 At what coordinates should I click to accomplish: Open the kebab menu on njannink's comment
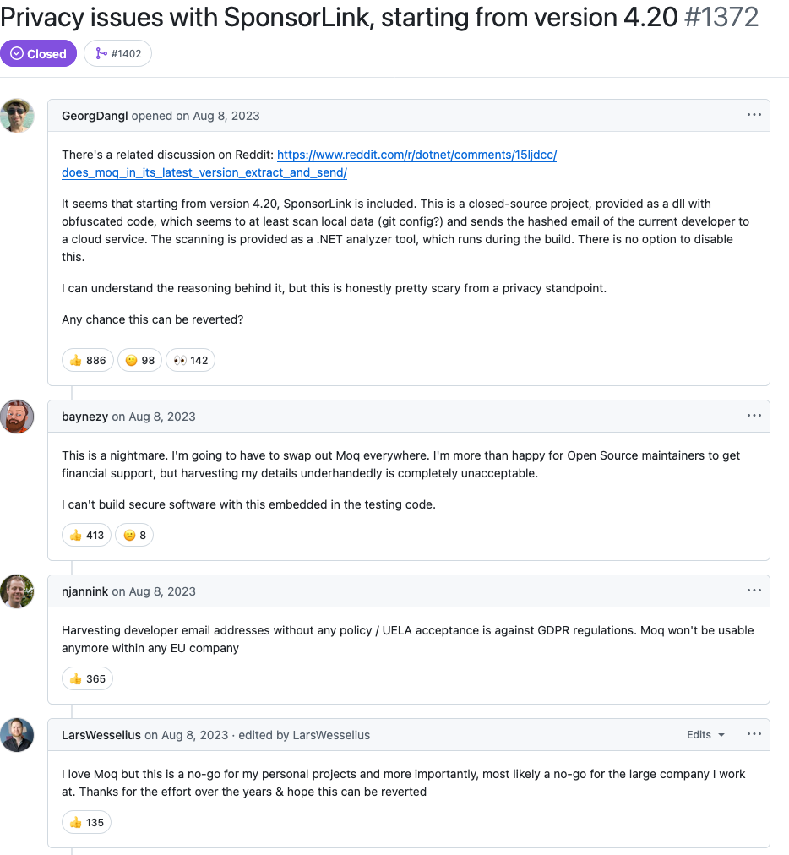pyautogui.click(x=754, y=591)
